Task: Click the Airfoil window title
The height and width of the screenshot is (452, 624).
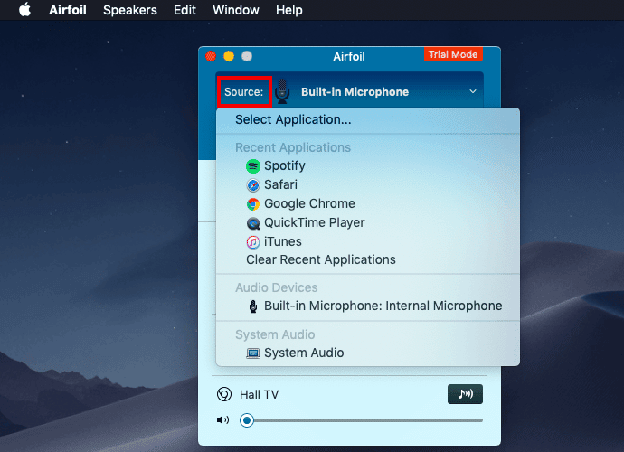Action: [349, 56]
